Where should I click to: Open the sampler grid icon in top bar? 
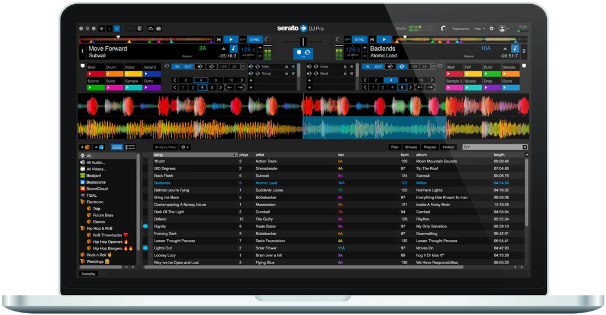click(x=159, y=28)
